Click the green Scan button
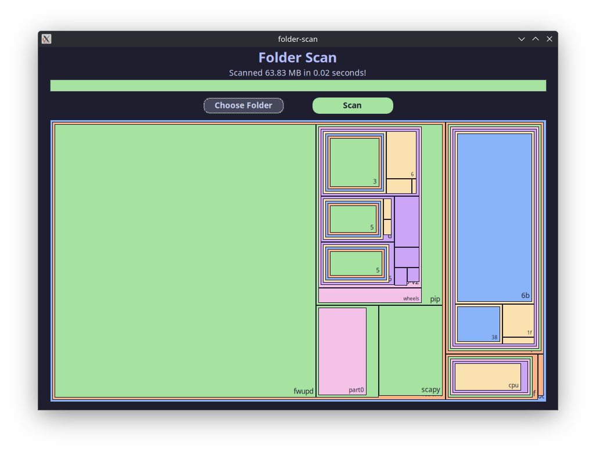The height and width of the screenshot is (455, 596). click(x=353, y=106)
